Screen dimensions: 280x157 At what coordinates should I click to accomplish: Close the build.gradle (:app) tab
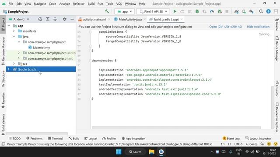[182, 19]
